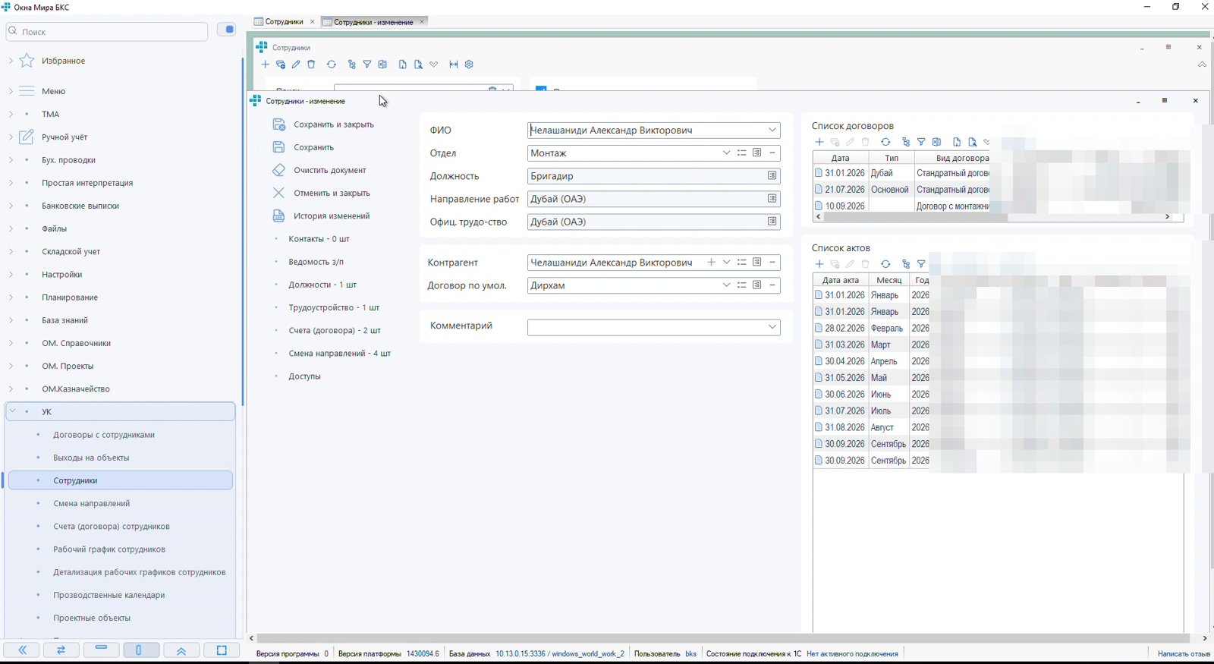Expand the ОМ.Казначейство tree node
This screenshot has height=664, width=1214.
tap(11, 389)
